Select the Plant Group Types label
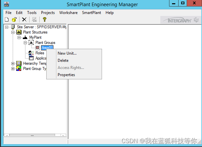The image size is (202, 147). point(35,69)
